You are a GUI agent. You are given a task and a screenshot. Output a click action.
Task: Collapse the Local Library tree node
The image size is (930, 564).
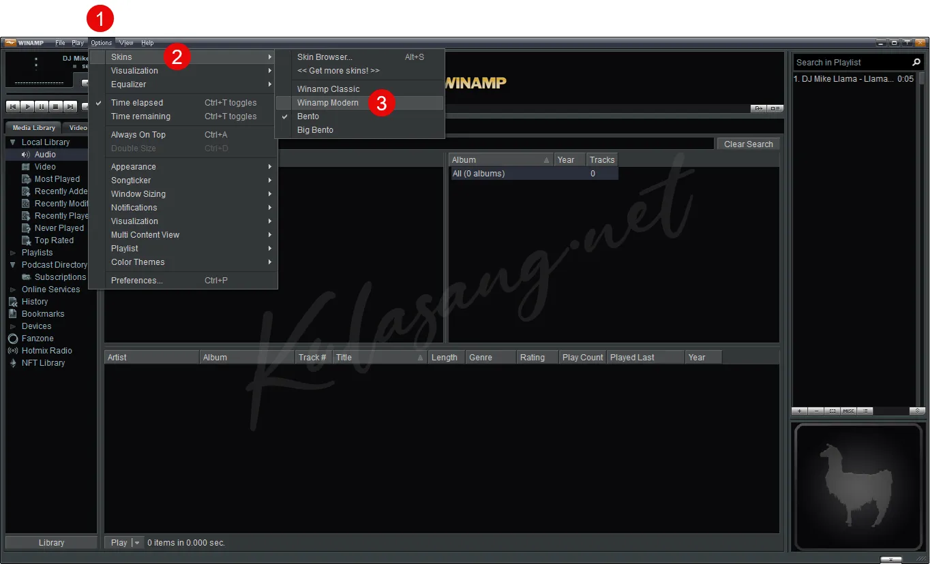coord(13,142)
